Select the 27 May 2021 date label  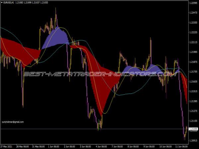pyautogui.click(x=7, y=146)
